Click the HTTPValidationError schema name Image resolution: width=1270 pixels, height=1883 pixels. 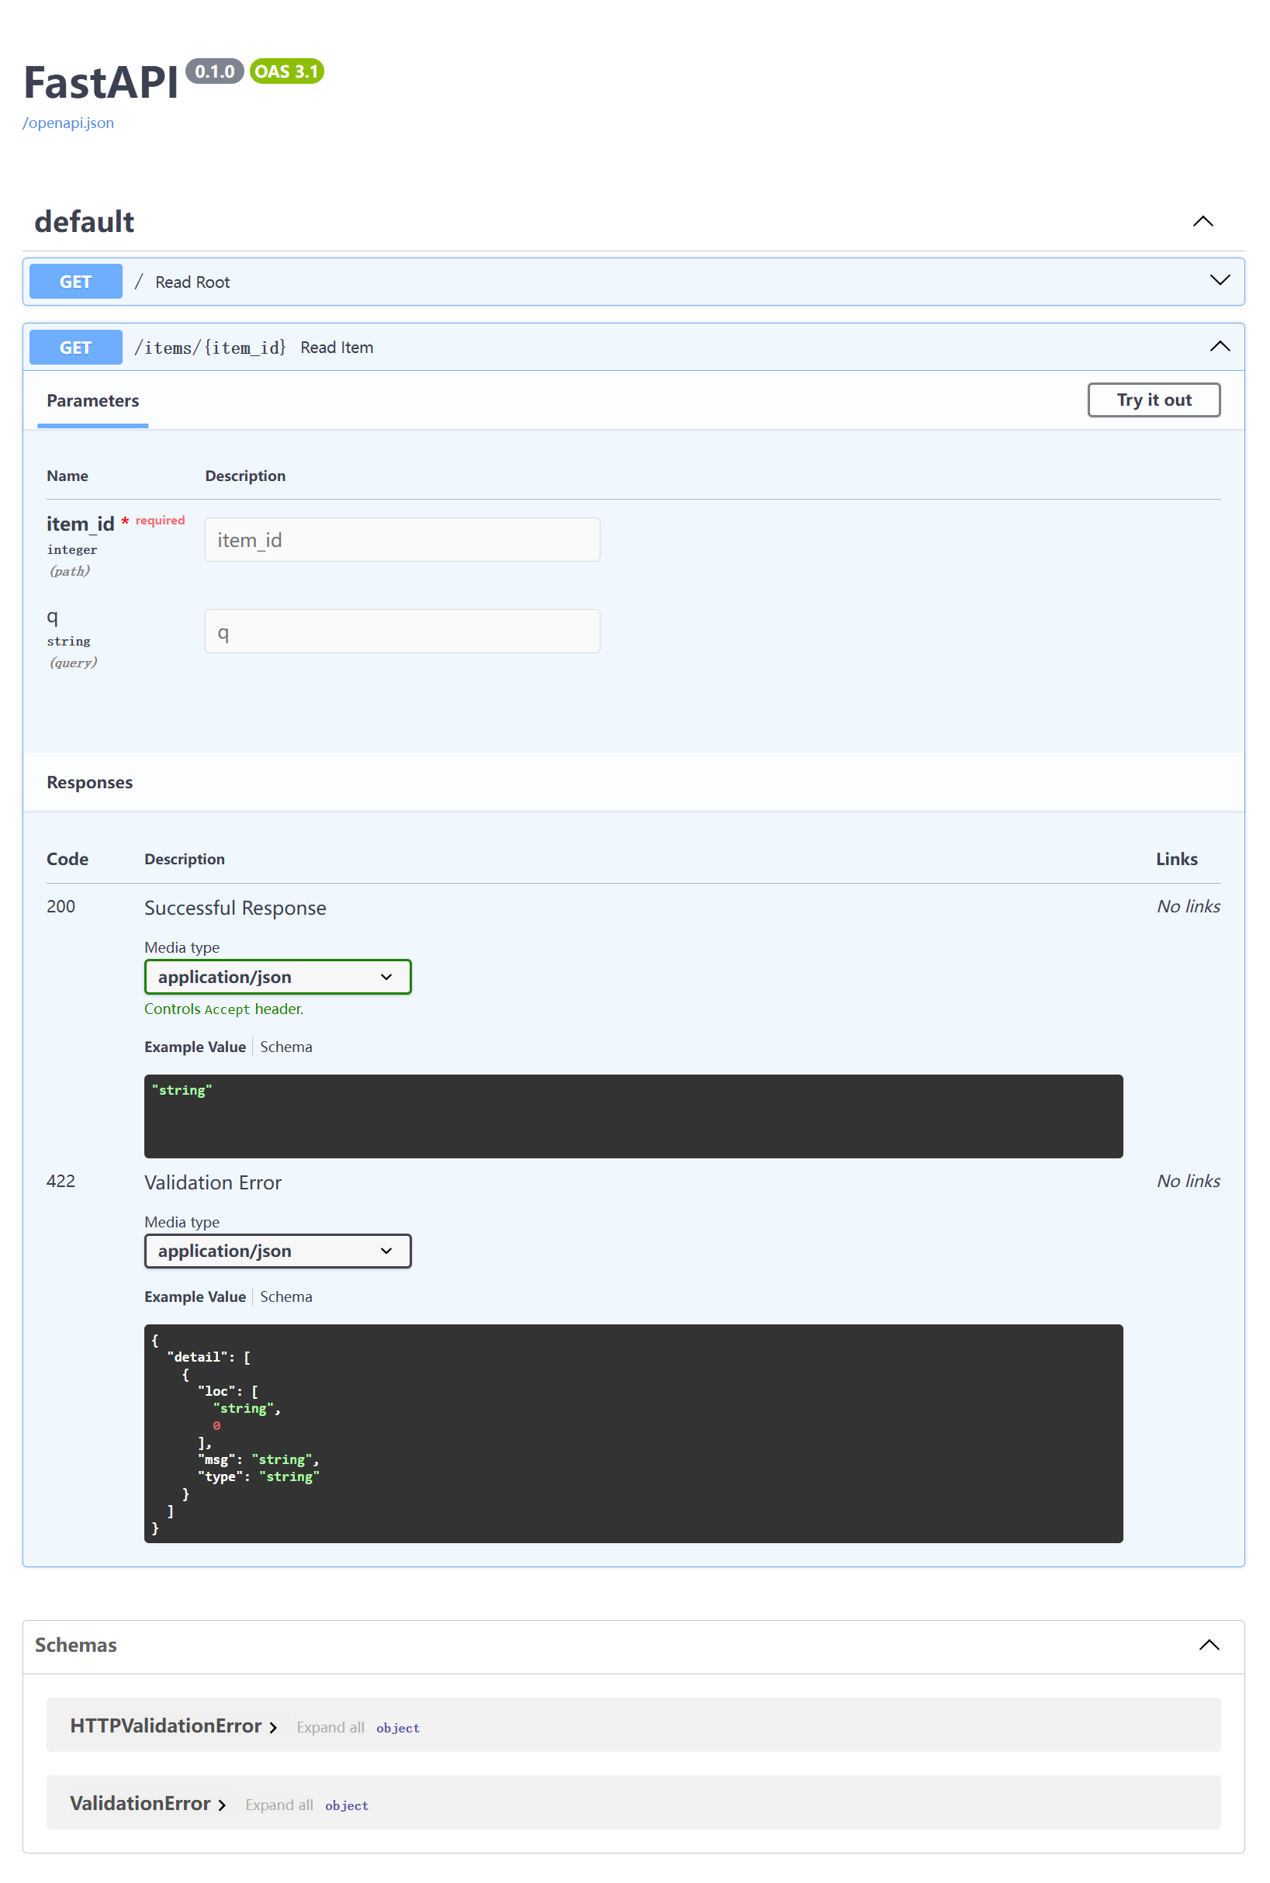[x=166, y=1726]
